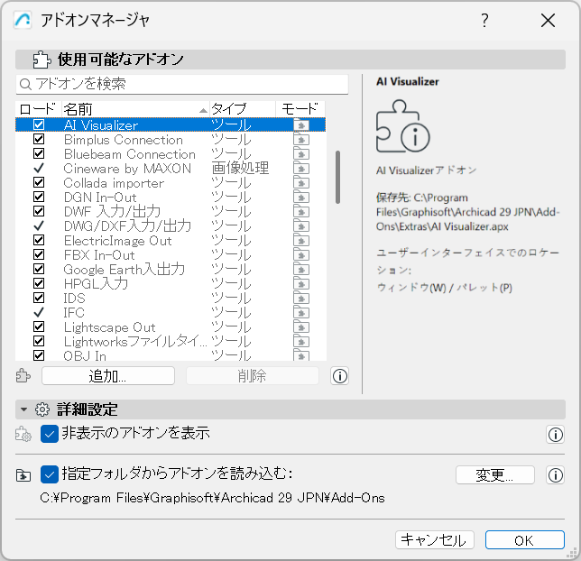This screenshot has width=581, height=561.
Task: Confirm with the OK button
Action: (525, 540)
